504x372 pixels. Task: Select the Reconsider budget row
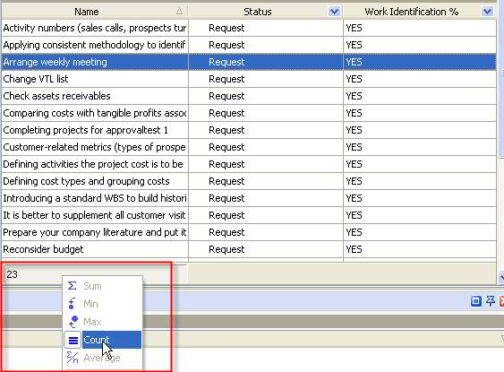tap(249, 249)
